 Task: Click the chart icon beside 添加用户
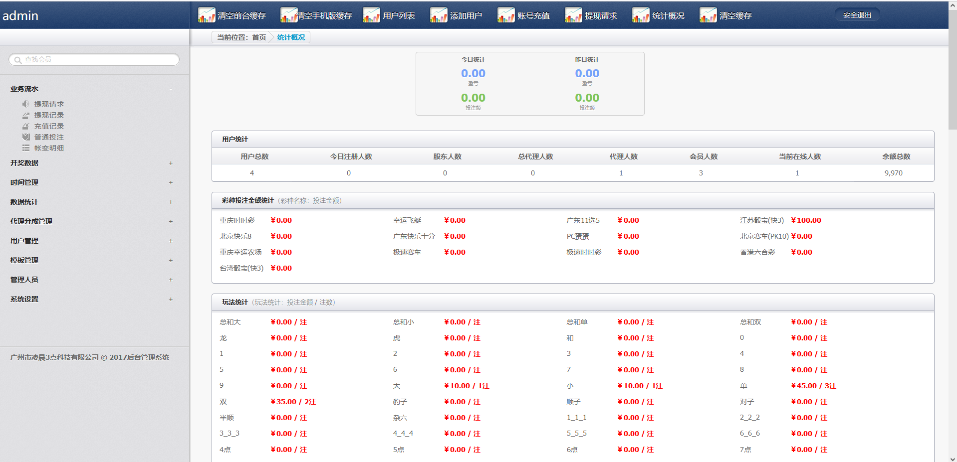(x=438, y=15)
